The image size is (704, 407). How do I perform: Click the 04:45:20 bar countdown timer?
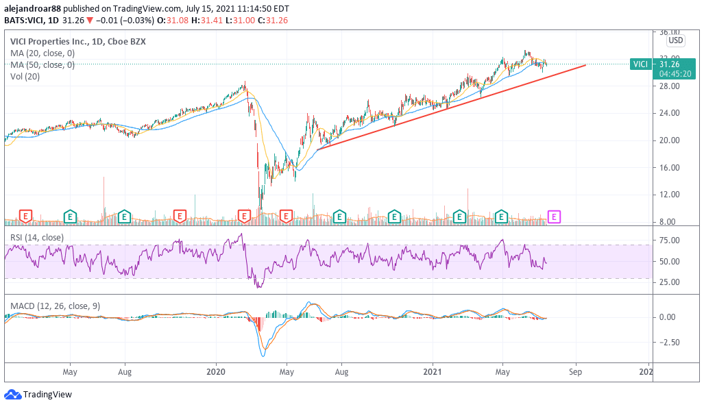[675, 74]
